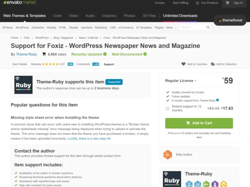The width and height of the screenshot is (250, 187).
Task: Click the support info icon beside Theme-Ruby
Action: click(217, 100)
